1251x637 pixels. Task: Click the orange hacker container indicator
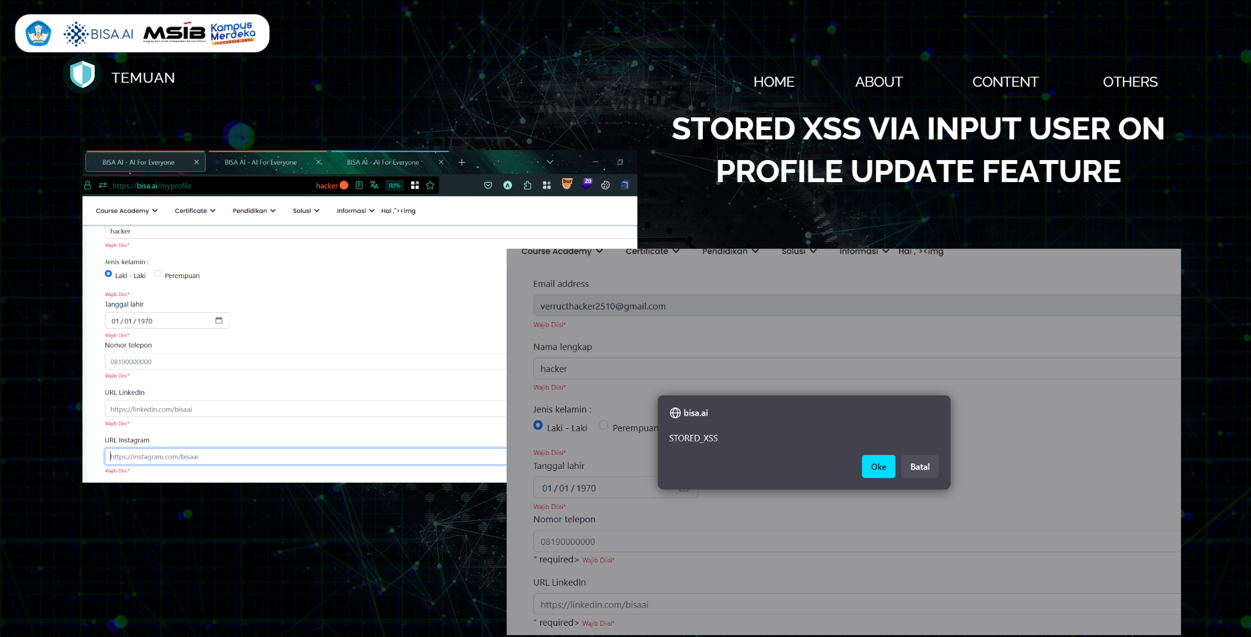(x=332, y=185)
